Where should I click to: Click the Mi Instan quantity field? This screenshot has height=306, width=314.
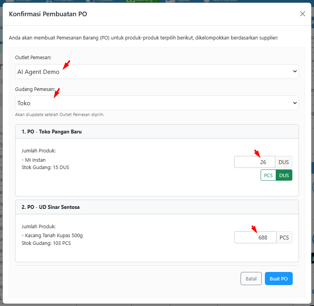(x=254, y=162)
